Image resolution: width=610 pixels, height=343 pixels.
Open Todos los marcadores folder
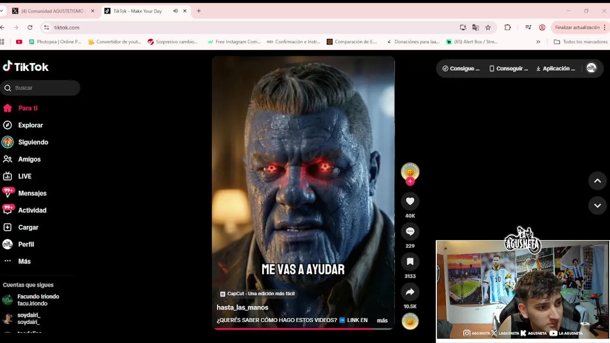580,42
